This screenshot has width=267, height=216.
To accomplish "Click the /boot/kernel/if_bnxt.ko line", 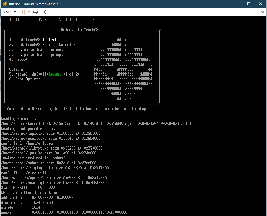I will pyautogui.click(x=52, y=148).
